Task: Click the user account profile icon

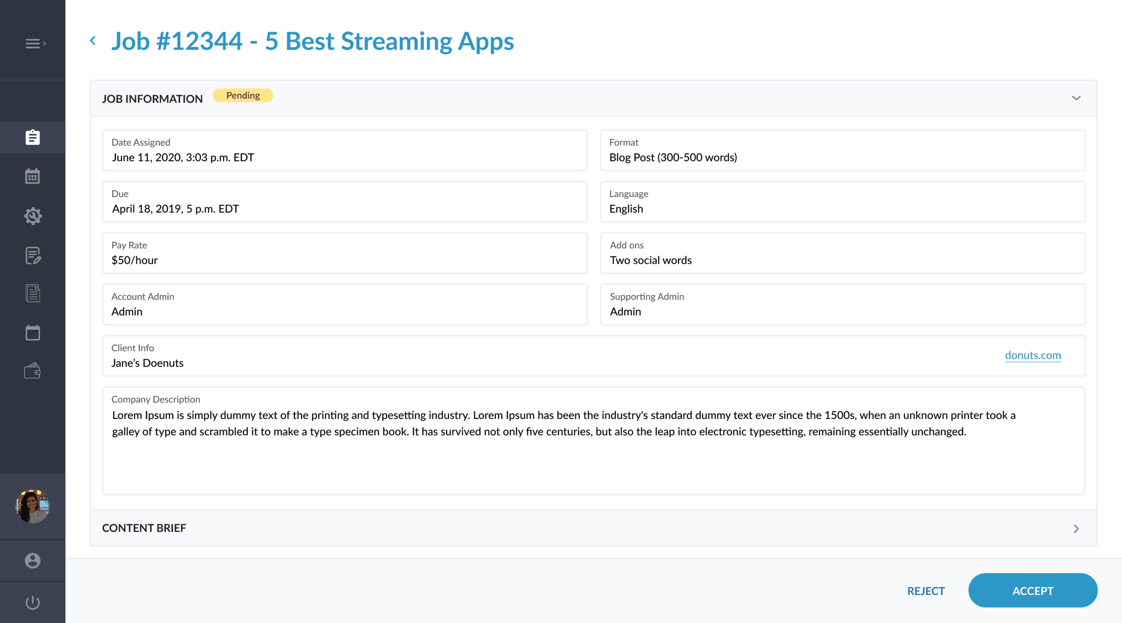Action: [32, 560]
